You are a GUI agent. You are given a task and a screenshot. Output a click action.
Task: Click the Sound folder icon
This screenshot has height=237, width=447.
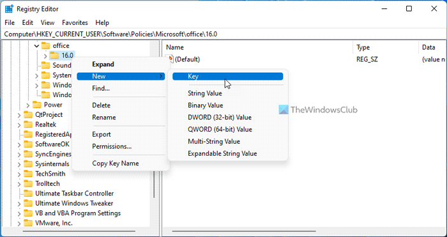[45, 65]
